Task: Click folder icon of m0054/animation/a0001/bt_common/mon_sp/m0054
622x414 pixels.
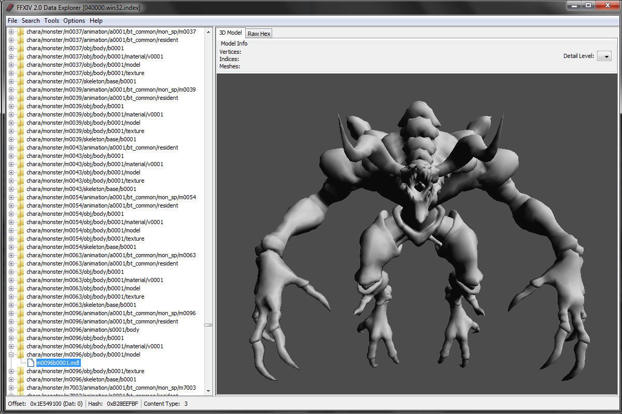Action: pyautogui.click(x=21, y=197)
